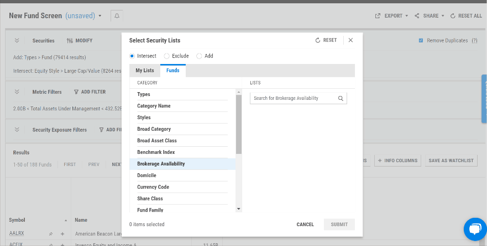This screenshot has height=246, width=487.
Task: Pin the AALRX row
Action: pos(51,234)
